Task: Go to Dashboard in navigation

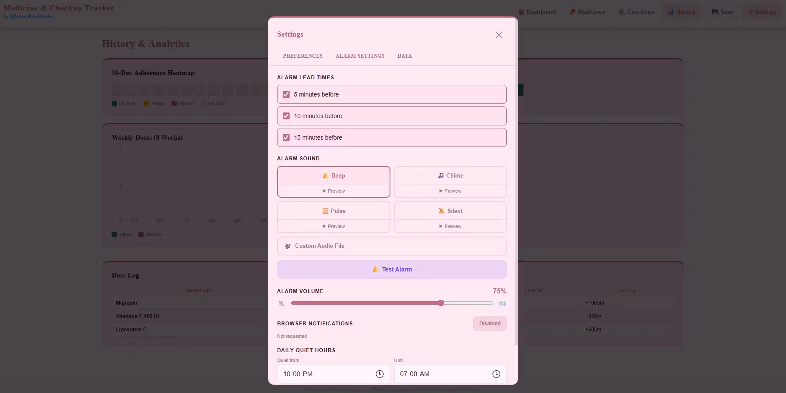Action: coord(537,12)
